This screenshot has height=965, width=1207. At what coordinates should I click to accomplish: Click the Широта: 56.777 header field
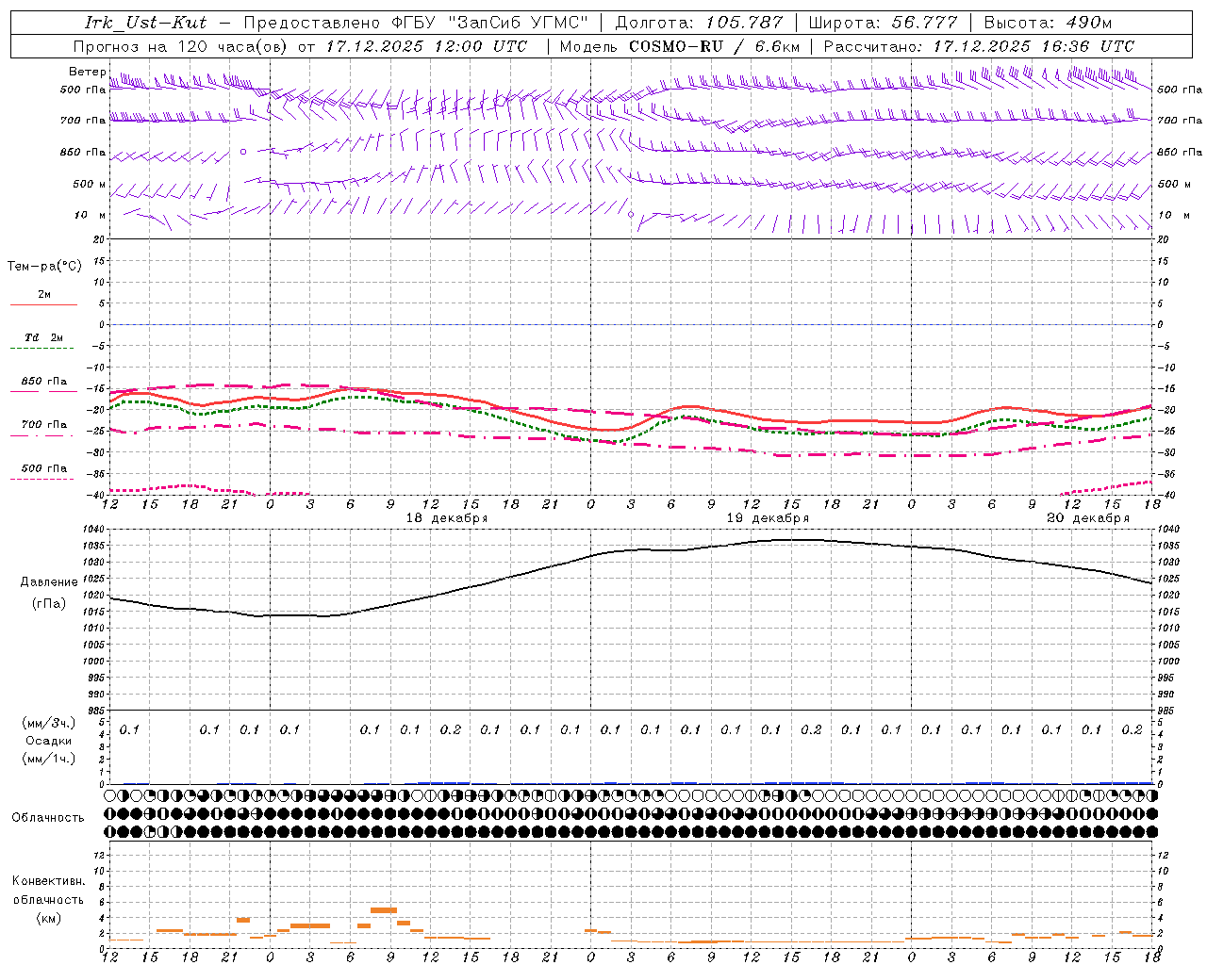click(x=885, y=23)
